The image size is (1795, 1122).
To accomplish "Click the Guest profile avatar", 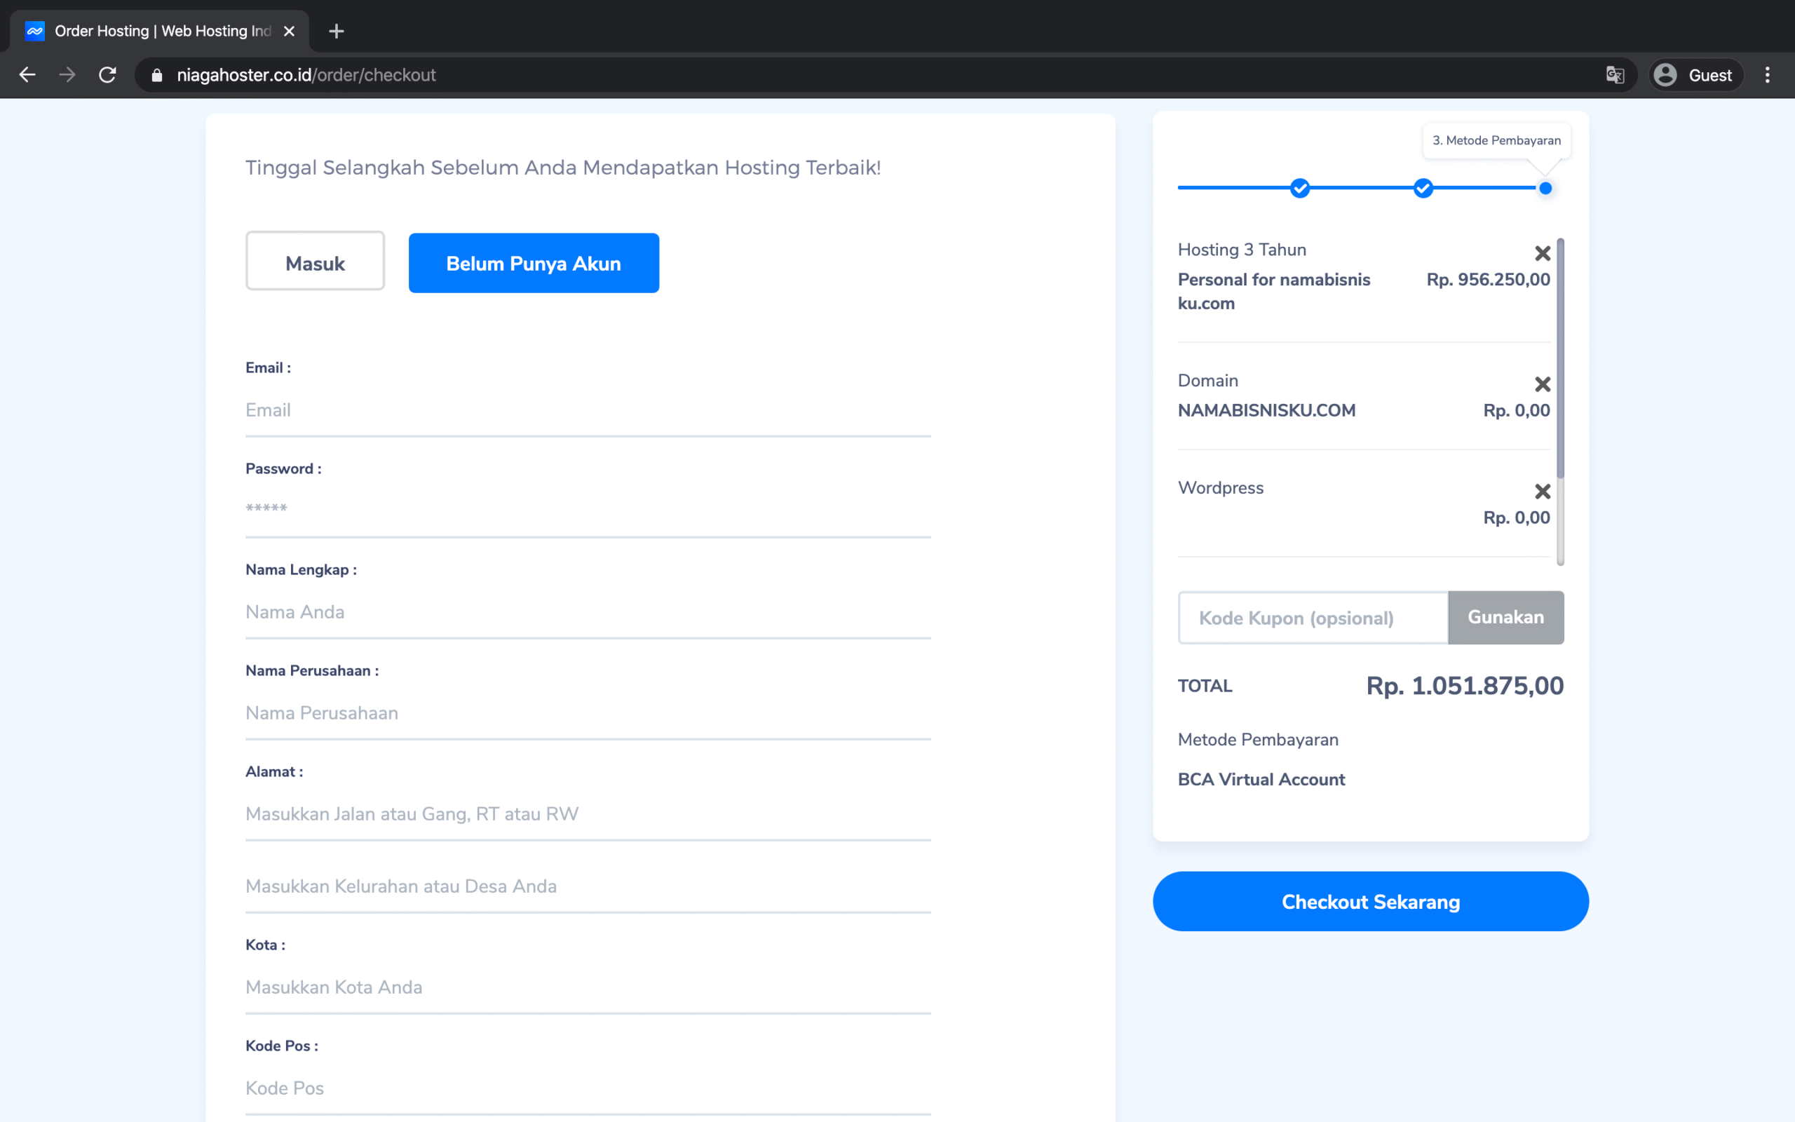I will [1665, 75].
